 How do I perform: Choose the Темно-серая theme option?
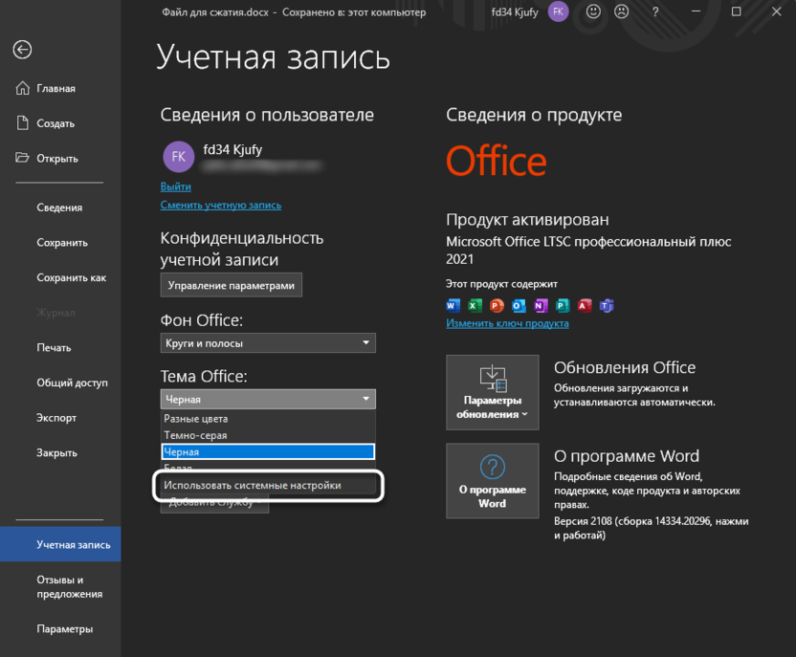pyautogui.click(x=268, y=434)
